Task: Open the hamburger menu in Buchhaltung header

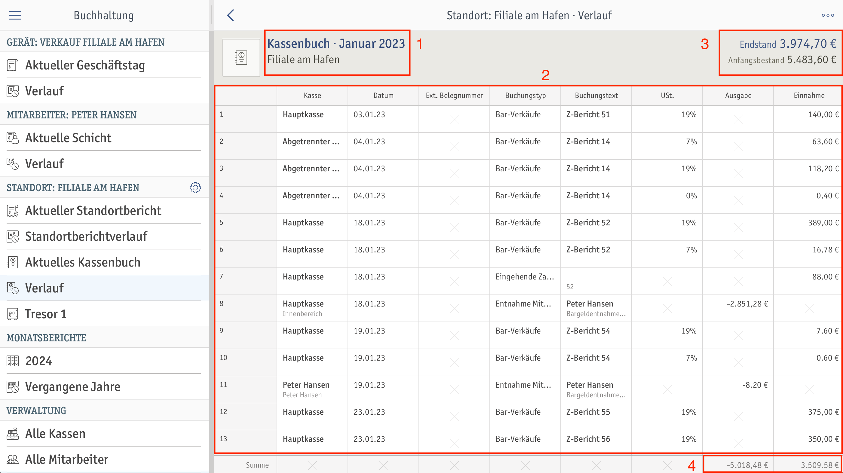Action: [x=15, y=15]
